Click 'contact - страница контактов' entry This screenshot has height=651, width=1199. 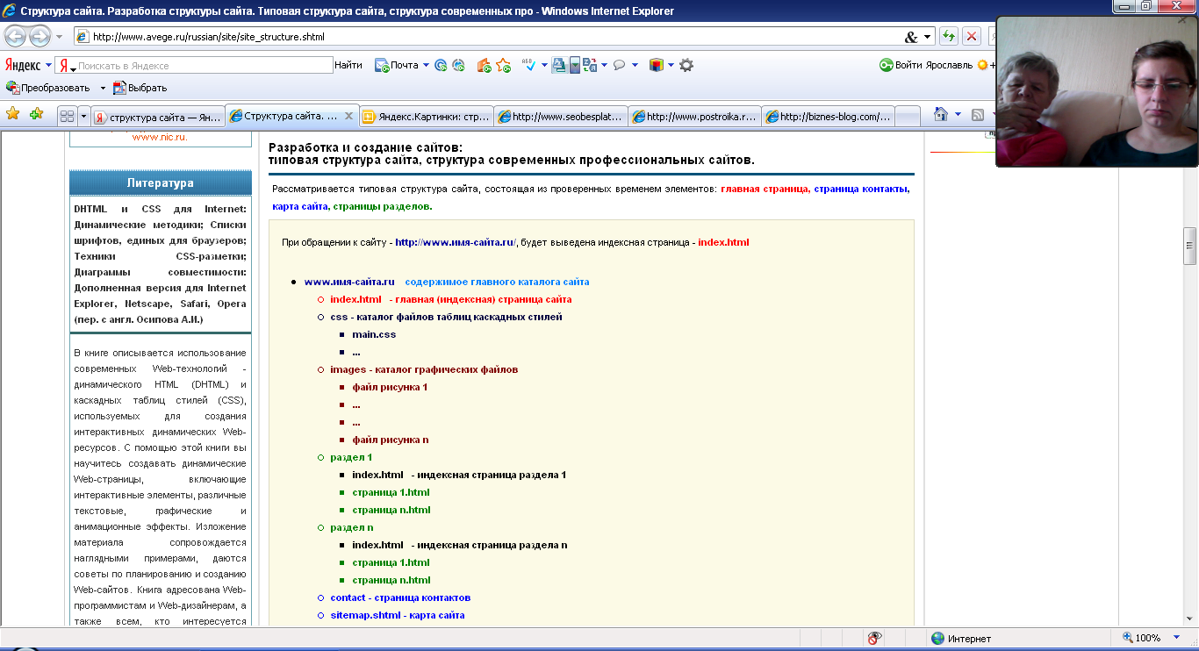point(400,597)
